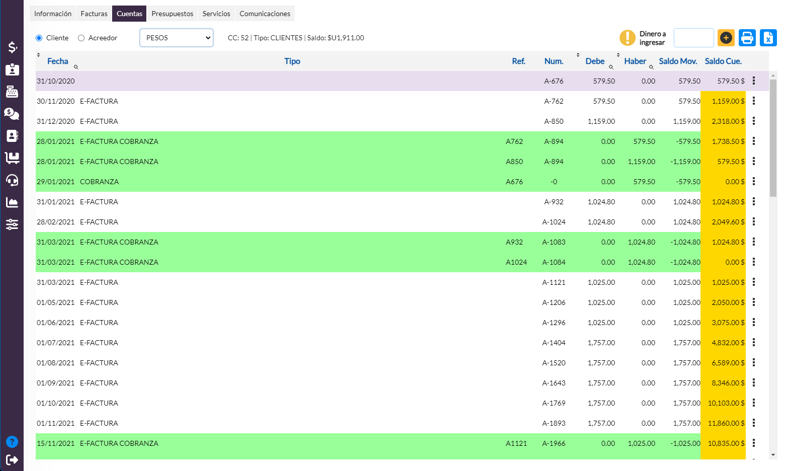Focus the Dinero a ingresar input field
Viewport: 788px width, 471px height.
tap(693, 38)
